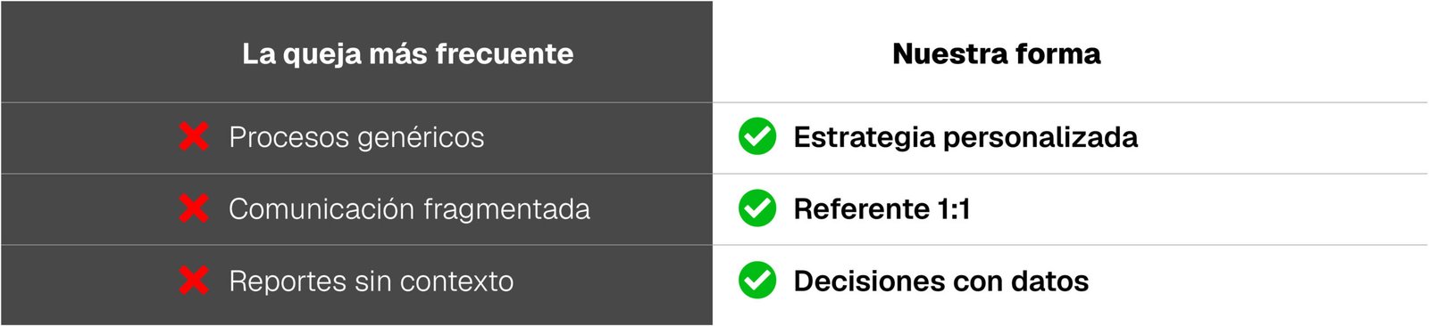
Task: Open the Referente 1:1 item
Action: 882,208
